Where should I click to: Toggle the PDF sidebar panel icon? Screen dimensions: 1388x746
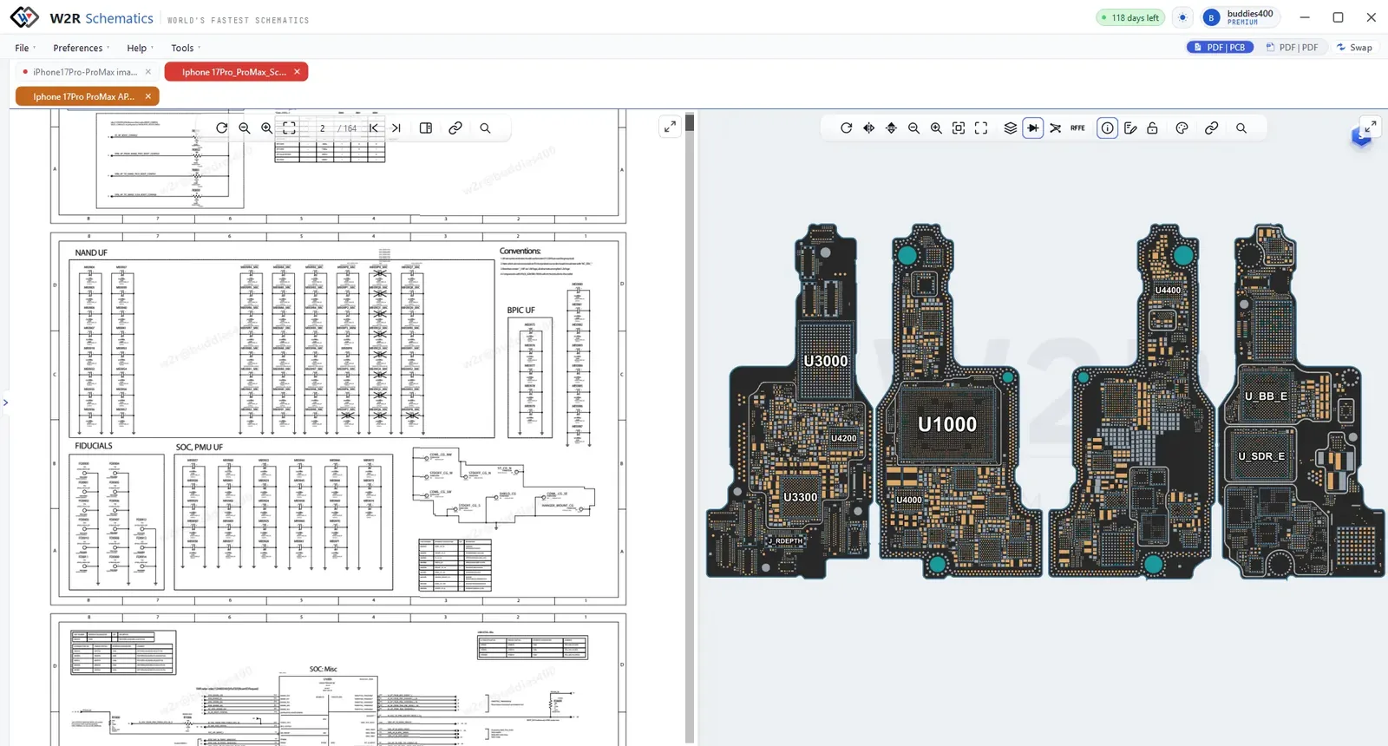[426, 128]
